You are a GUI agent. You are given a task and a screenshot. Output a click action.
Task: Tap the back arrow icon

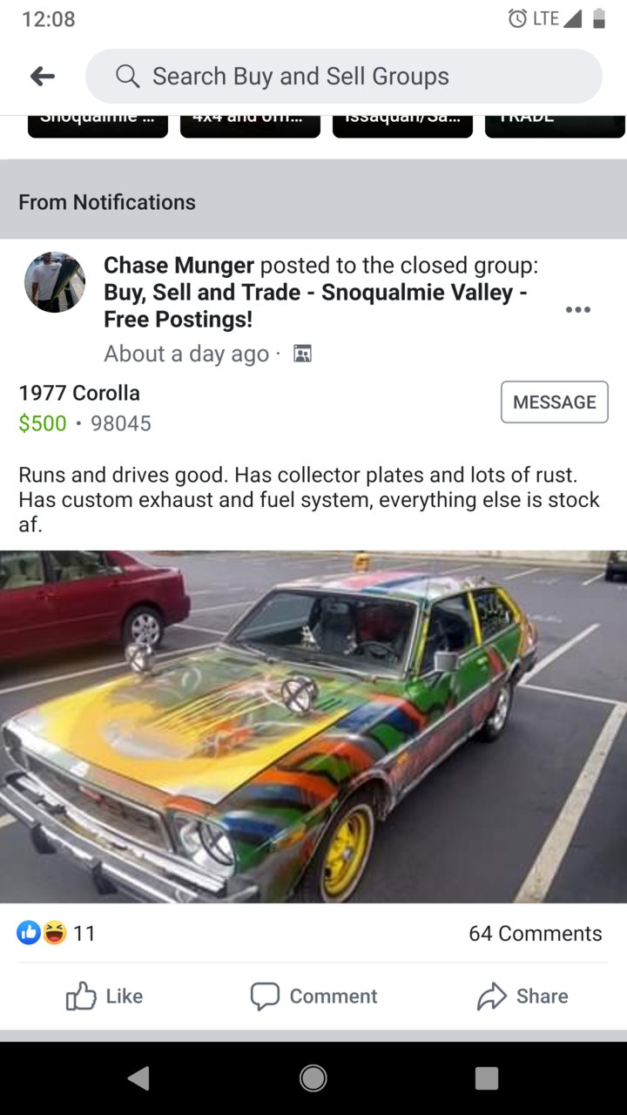click(43, 77)
